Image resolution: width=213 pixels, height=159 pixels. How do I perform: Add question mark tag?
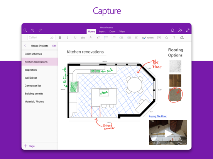174,38
